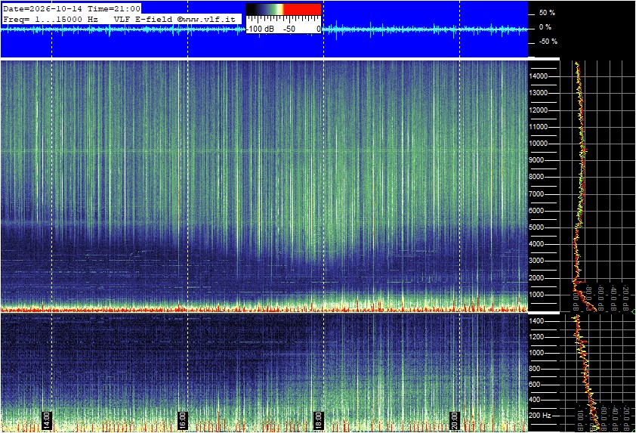Click the '-100 dB' color scale label

coord(261,29)
